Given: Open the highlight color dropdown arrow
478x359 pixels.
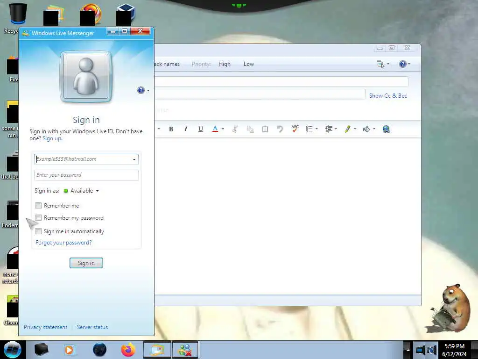Looking at the screenshot, I should click(355, 129).
